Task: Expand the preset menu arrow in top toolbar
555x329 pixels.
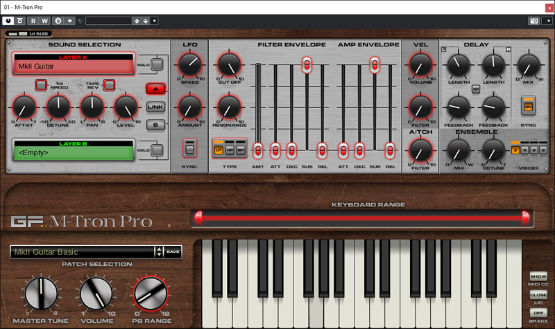Action: 154,21
